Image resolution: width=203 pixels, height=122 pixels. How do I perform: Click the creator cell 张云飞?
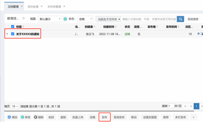pyautogui.click(x=90, y=34)
